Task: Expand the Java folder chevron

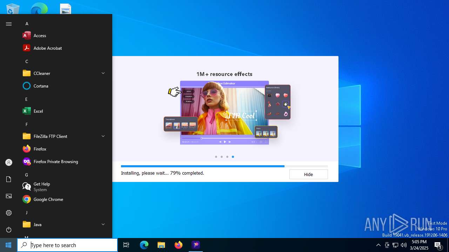Action: pyautogui.click(x=103, y=224)
